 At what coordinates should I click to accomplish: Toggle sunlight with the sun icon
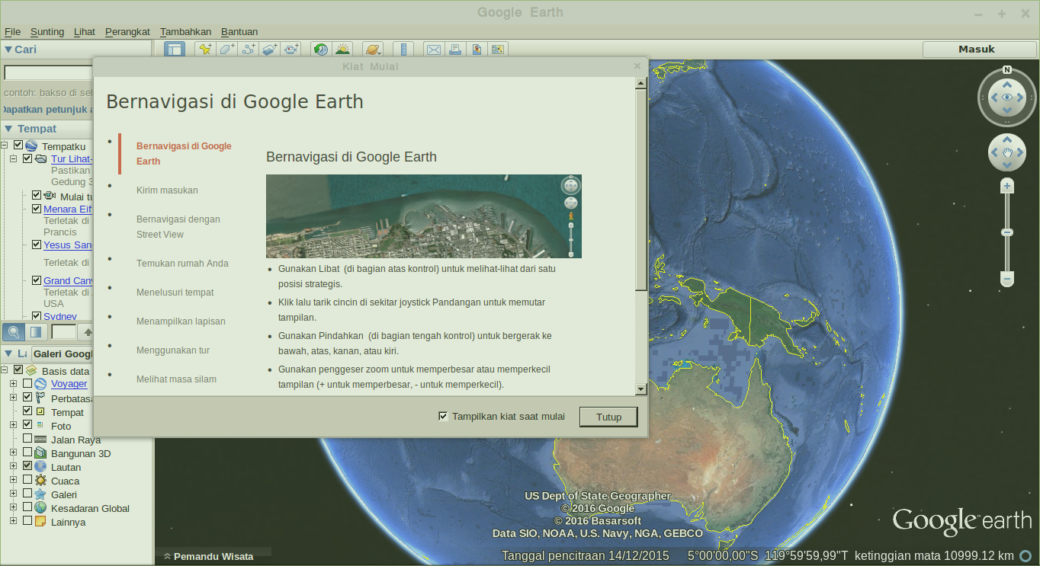pyautogui.click(x=342, y=49)
